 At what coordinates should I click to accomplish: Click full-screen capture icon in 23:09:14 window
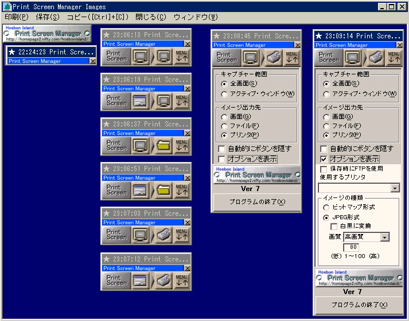(x=353, y=57)
